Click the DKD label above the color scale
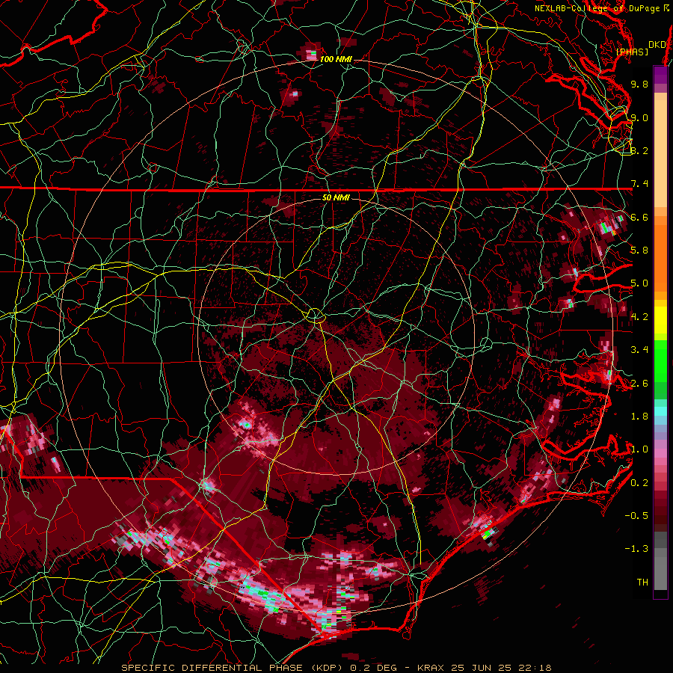The image size is (673, 673). pos(657,44)
